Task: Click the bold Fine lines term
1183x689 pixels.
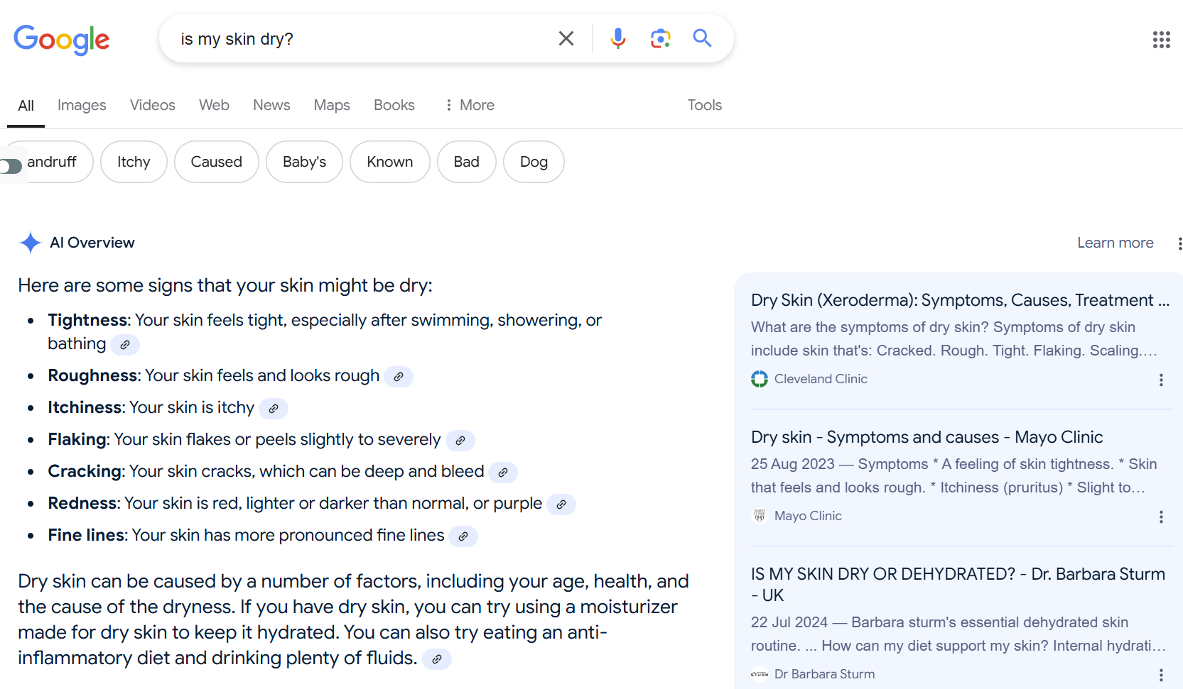Action: [x=86, y=535]
